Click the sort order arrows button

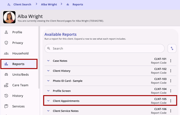click(x=172, y=48)
